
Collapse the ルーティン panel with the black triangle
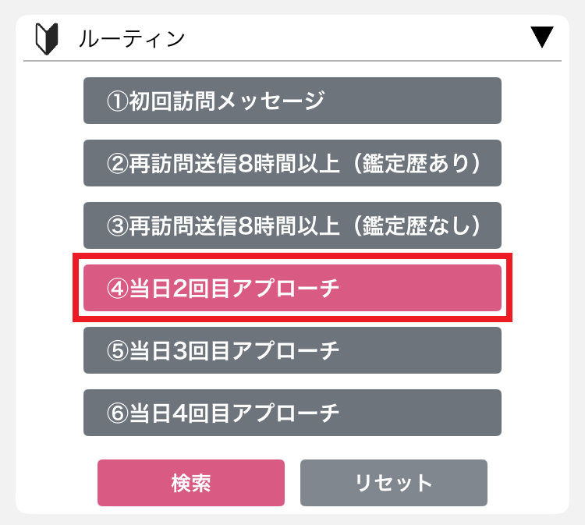542,37
